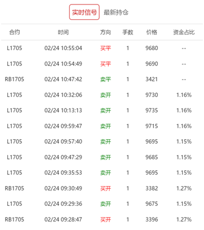This screenshot has width=204, height=230.
Task: Click price 9735 in the 10:13:13 row
Action: pos(152,110)
